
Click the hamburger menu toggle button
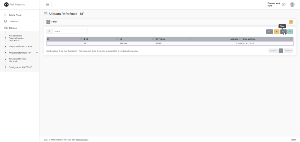click(x=47, y=4)
